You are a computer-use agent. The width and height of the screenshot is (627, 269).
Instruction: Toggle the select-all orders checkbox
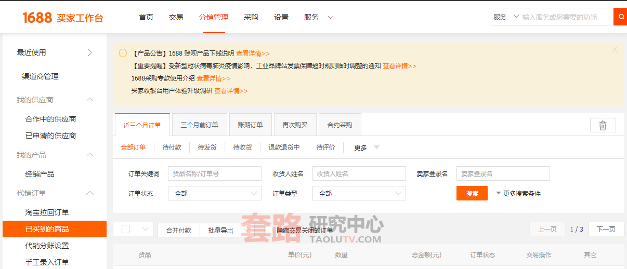(x=126, y=229)
